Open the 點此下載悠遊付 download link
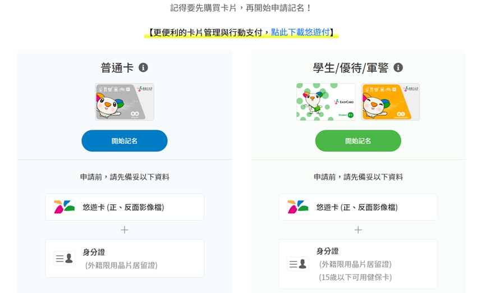Image resolution: width=477 pixels, height=293 pixels. pyautogui.click(x=300, y=32)
